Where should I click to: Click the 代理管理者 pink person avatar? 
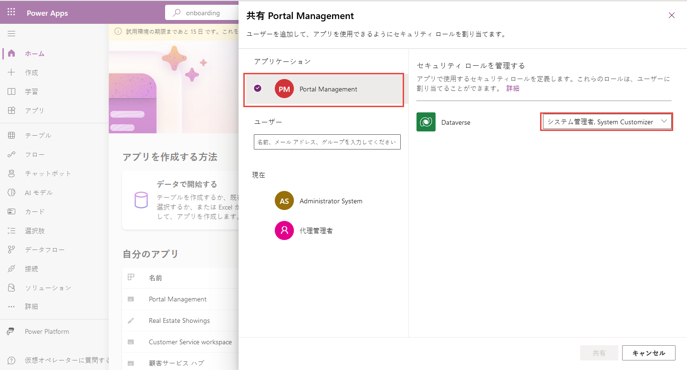(x=284, y=230)
